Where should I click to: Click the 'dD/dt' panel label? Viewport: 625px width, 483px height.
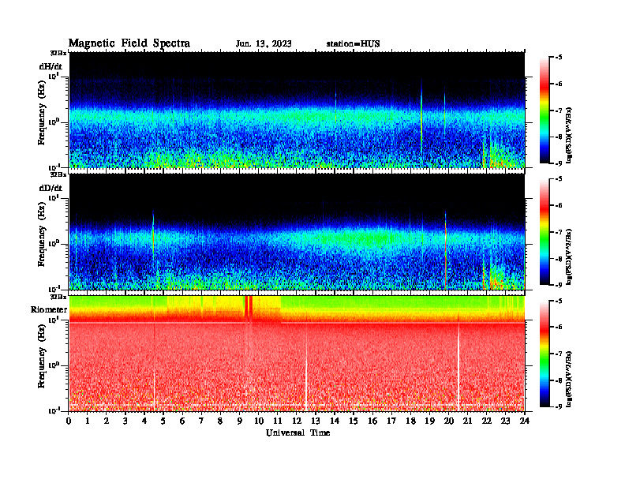(51, 188)
